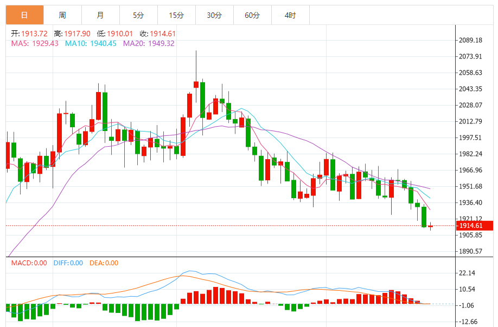498x327 pixels.
Task: Click the 2089.18 price axis label
Action: (470, 40)
